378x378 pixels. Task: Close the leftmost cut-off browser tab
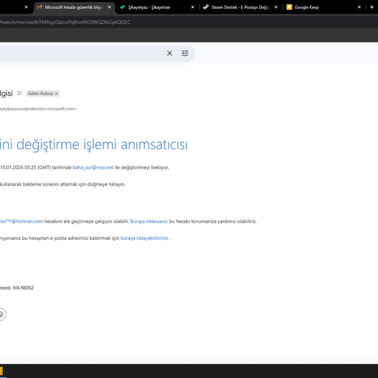tap(26, 7)
